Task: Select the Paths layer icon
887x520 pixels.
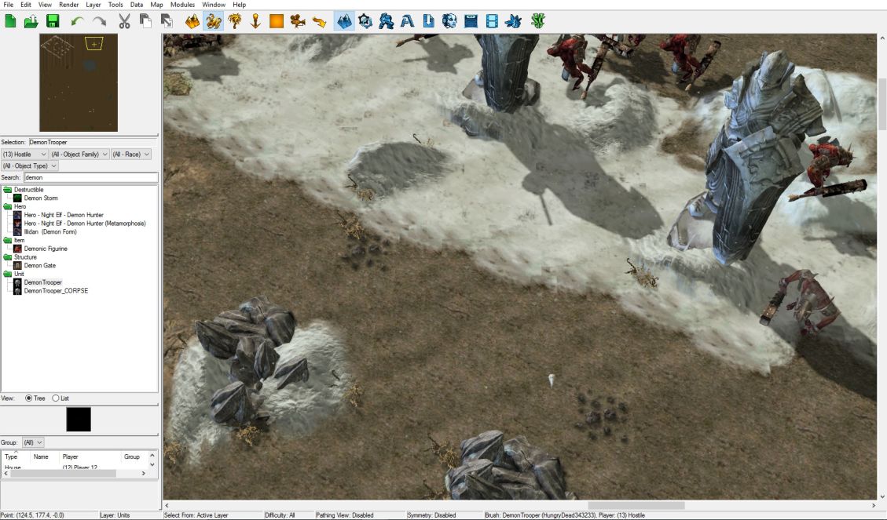Action: (319, 21)
